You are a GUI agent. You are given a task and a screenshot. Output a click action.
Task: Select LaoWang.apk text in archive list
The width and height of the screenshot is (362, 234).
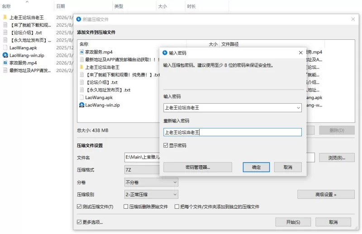click(99, 97)
